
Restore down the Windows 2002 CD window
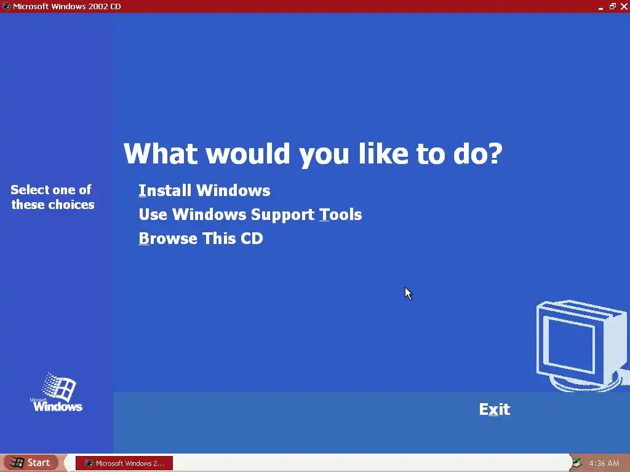click(x=612, y=6)
